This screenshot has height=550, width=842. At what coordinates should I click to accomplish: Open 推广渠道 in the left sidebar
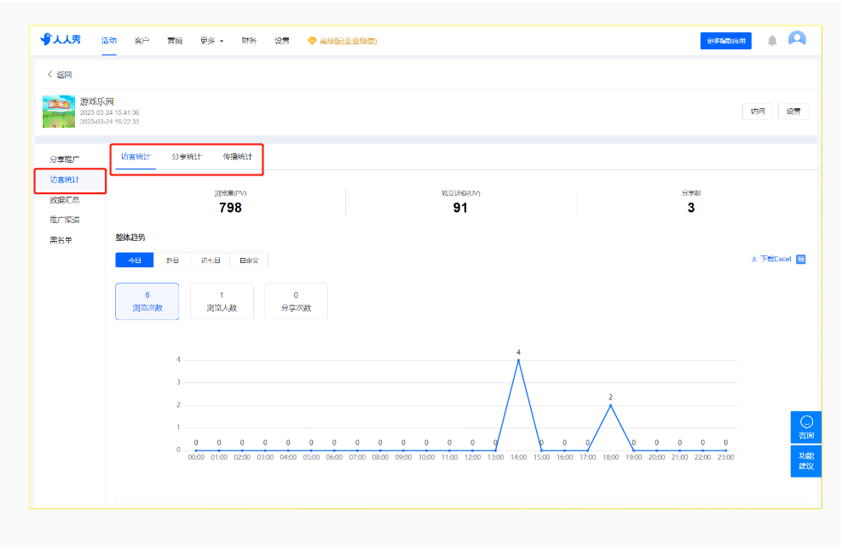[x=65, y=220]
